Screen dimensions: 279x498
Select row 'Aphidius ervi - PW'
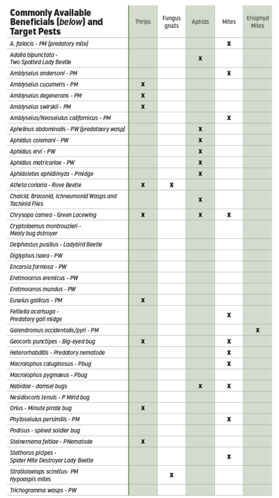coord(139,152)
